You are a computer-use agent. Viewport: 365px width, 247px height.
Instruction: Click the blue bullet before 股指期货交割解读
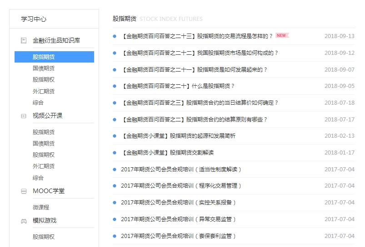115,153
